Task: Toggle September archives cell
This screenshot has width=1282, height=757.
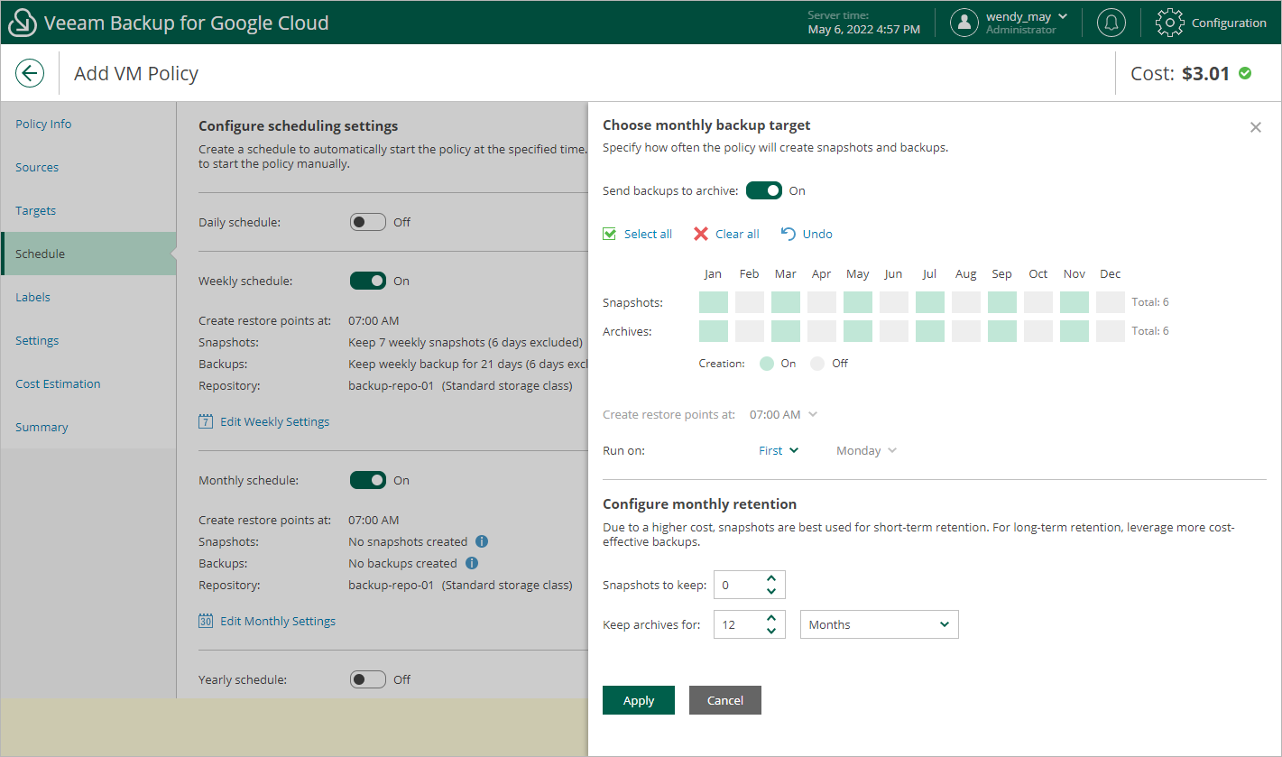Action: pyautogui.click(x=1002, y=331)
